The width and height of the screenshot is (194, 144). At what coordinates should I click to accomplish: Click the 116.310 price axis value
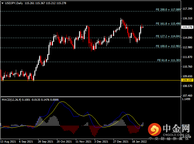(188, 18)
